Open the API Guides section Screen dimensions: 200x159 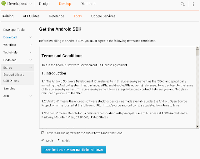click(31, 16)
